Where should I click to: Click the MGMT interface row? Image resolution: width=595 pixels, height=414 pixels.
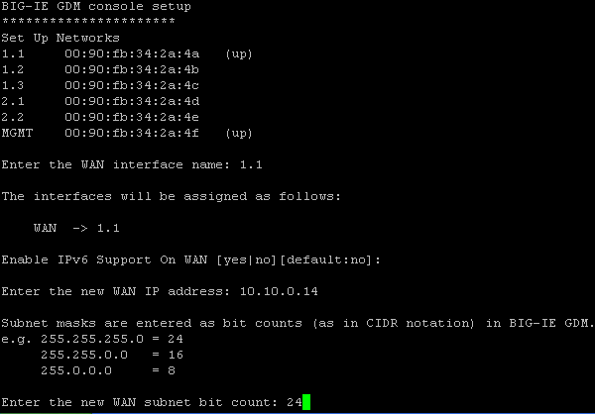[x=127, y=133]
